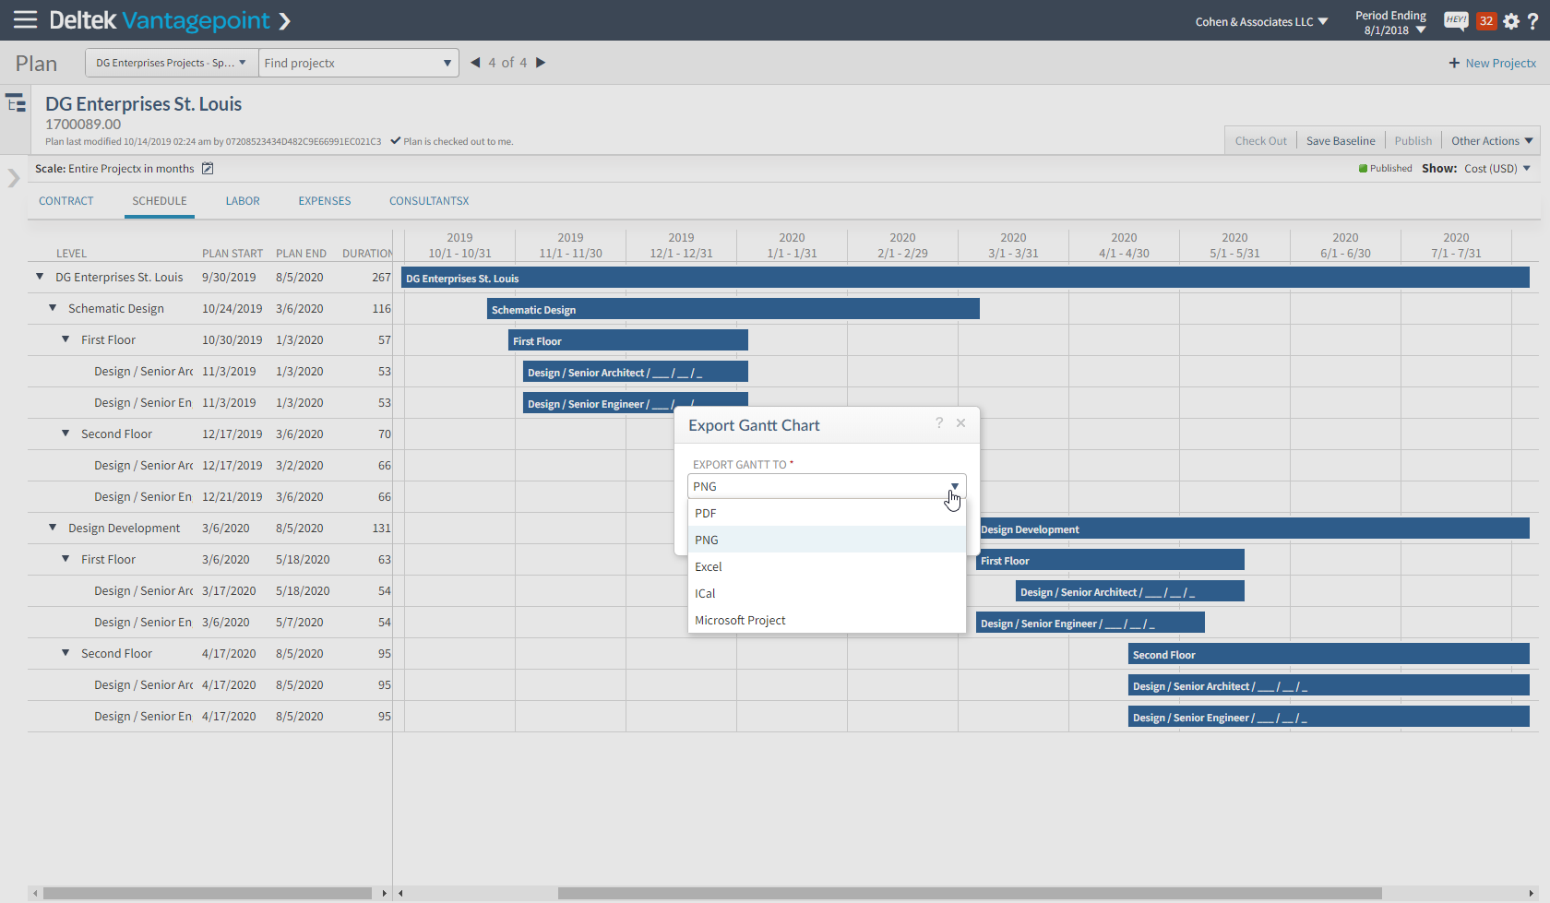Open the Period Ending 8/1/2018 dropdown
1550x903 pixels.
click(x=1390, y=22)
